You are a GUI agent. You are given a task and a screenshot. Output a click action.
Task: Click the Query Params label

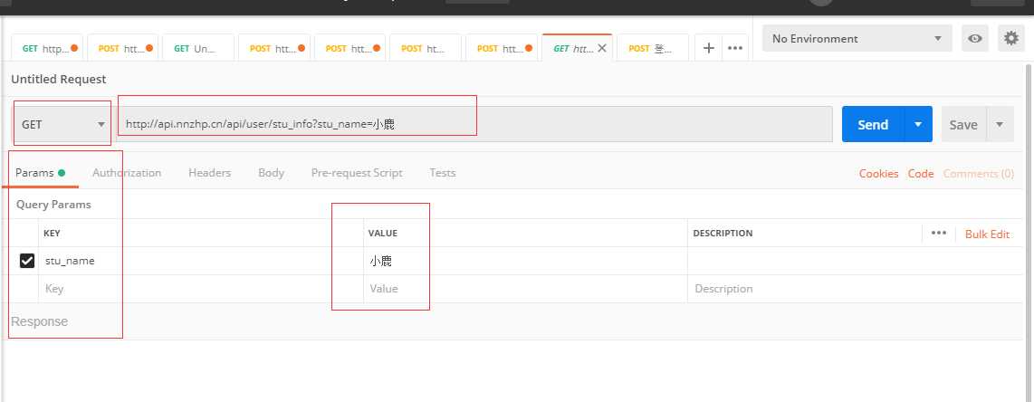pos(53,205)
